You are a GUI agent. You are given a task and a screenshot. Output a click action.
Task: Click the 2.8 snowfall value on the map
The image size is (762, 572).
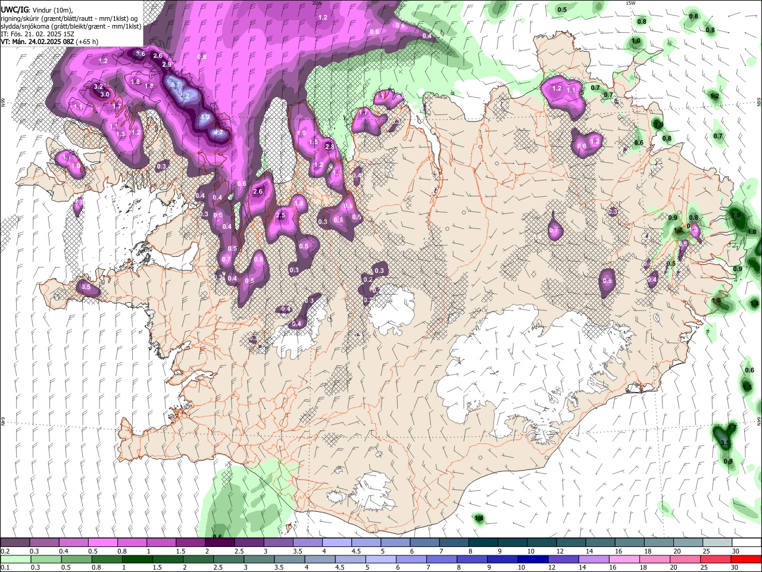coord(330,147)
